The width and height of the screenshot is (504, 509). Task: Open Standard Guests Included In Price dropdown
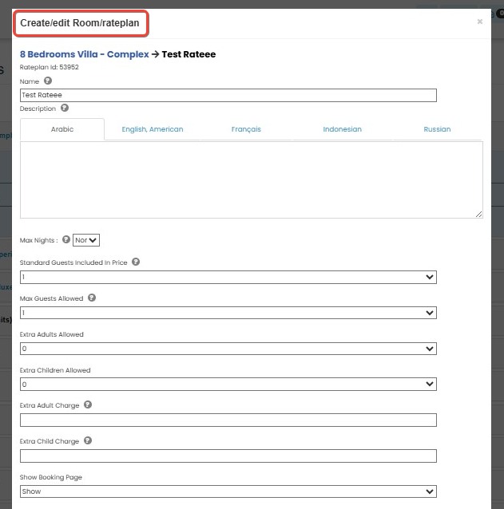pyautogui.click(x=228, y=277)
